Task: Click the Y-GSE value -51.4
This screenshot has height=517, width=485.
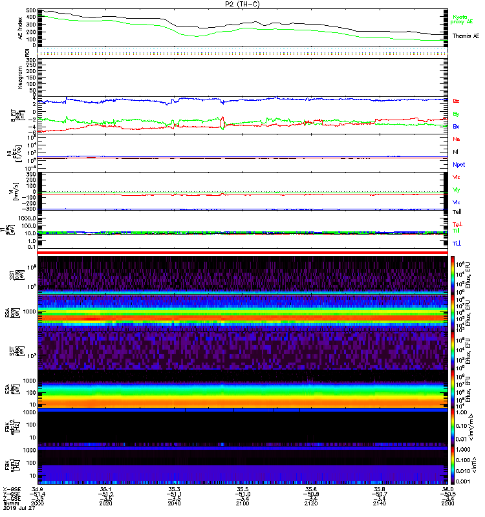Action: tap(38, 494)
